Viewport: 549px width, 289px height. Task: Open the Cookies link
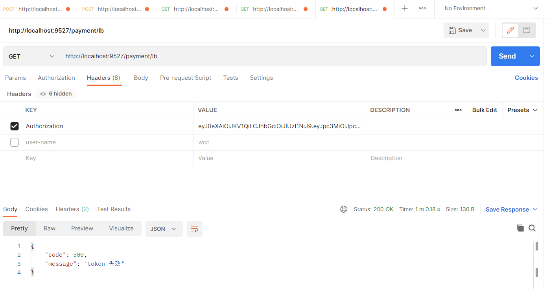pos(526,78)
